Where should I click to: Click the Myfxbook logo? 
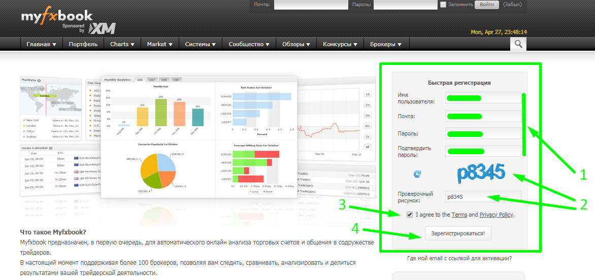tap(56, 16)
